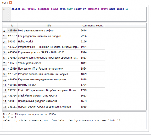The height and width of the screenshot is (135, 151).
Task: Click the title column header
Action: 49,25
